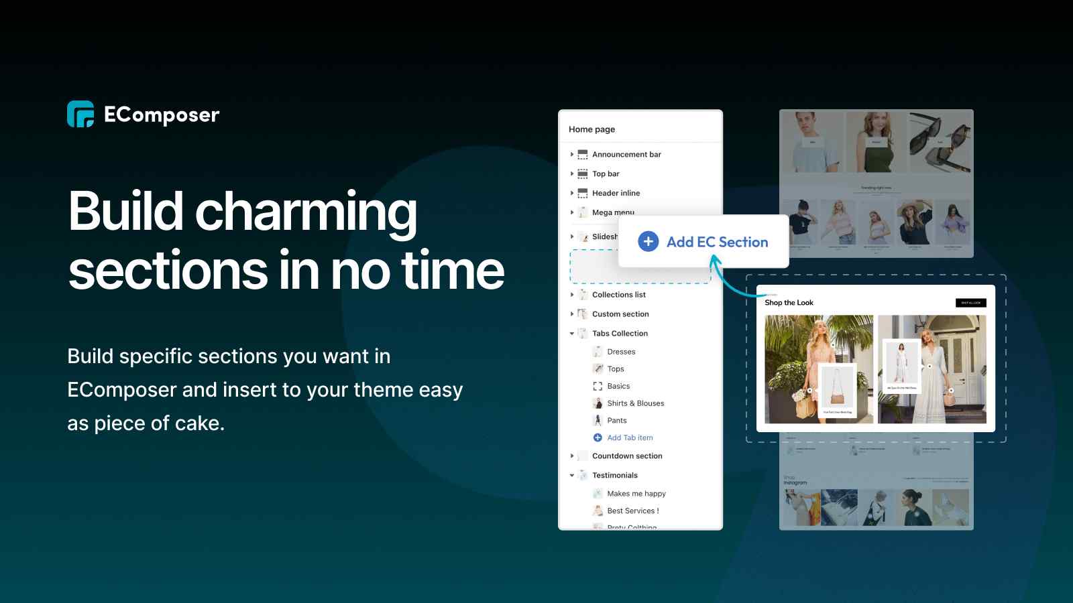
Task: Click the Header inline section icon
Action: 583,193
